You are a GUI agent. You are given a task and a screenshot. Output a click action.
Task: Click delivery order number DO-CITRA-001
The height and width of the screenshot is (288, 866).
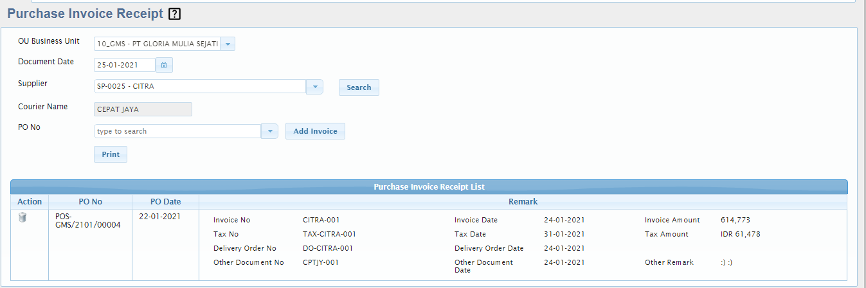point(328,248)
